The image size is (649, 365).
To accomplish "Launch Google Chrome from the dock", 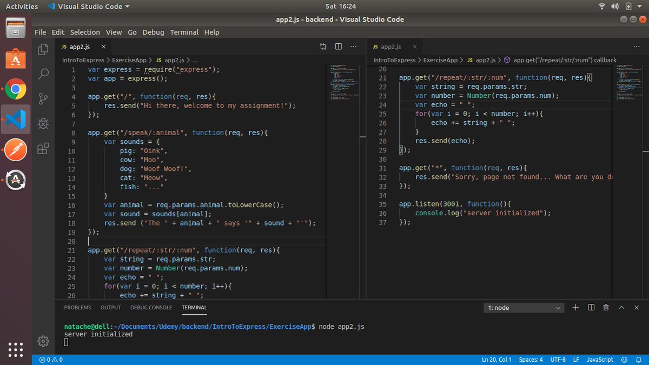I will click(x=16, y=90).
